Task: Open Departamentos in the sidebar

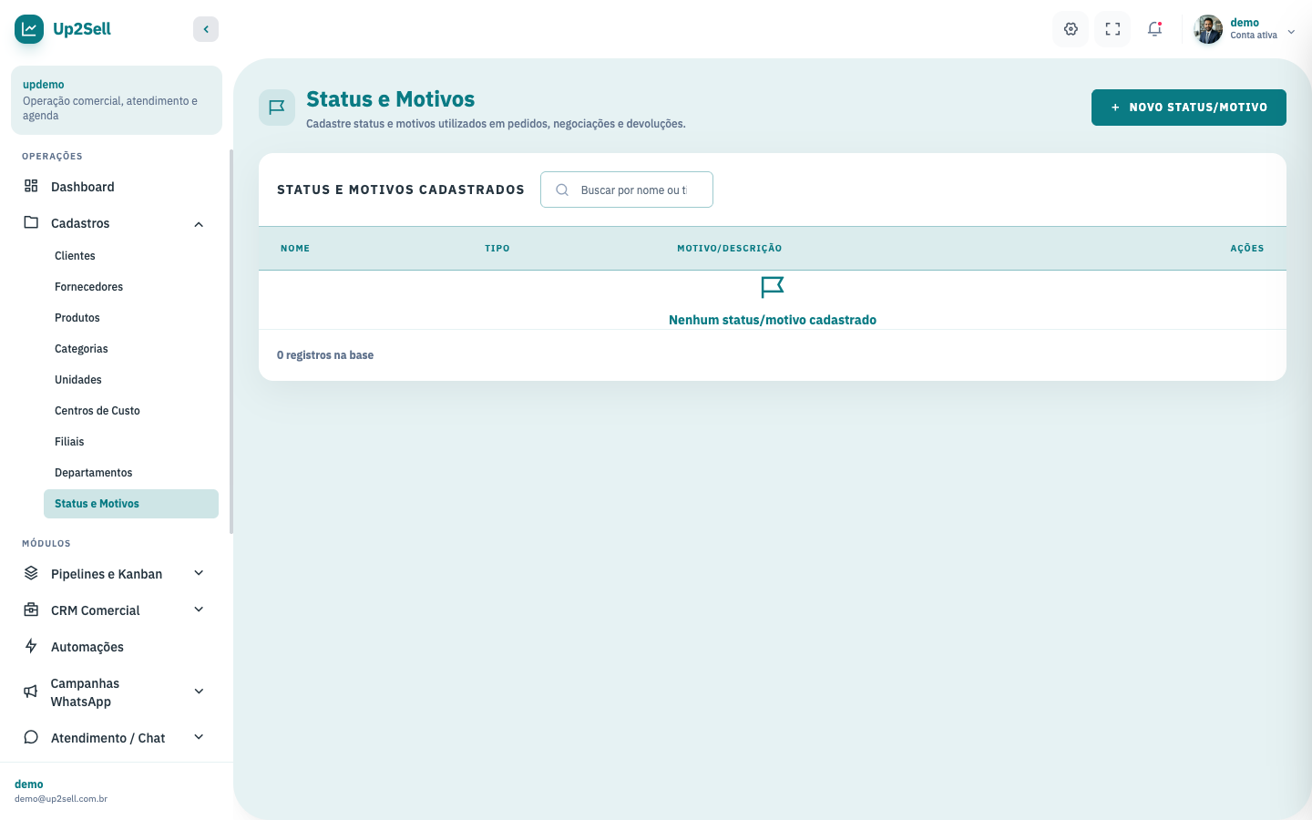Action: pos(131,473)
